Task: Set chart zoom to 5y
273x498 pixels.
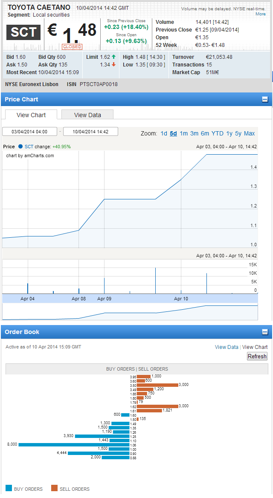Action: 238,133
